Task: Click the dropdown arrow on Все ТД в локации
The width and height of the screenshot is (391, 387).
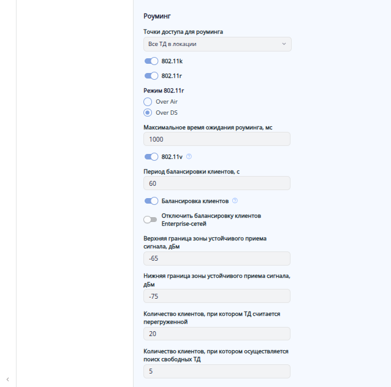Action: pos(283,44)
